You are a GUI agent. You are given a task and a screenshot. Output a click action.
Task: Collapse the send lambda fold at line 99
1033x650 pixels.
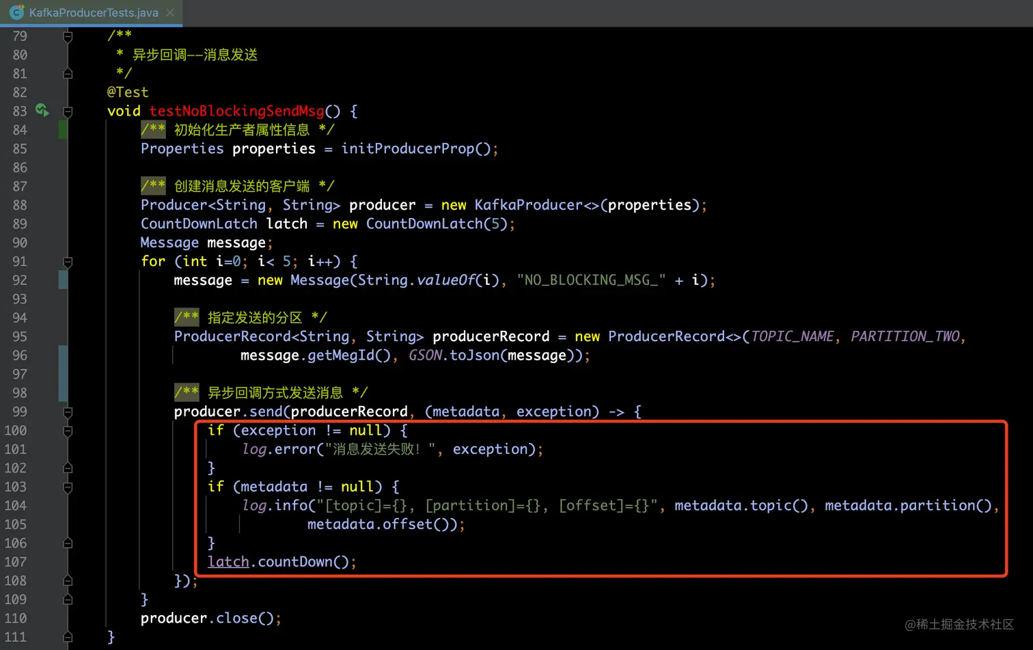[68, 412]
